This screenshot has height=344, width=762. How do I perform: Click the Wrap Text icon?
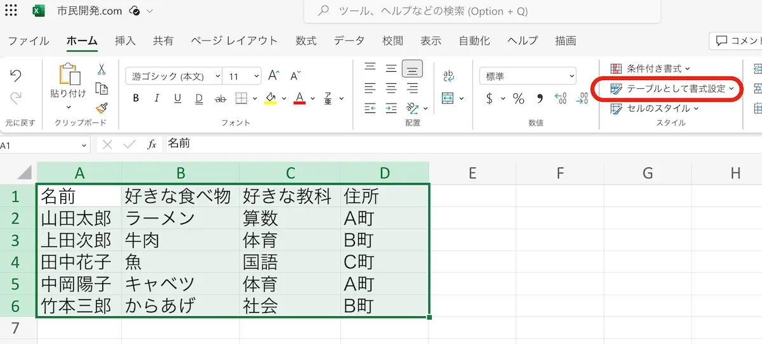[x=448, y=76]
